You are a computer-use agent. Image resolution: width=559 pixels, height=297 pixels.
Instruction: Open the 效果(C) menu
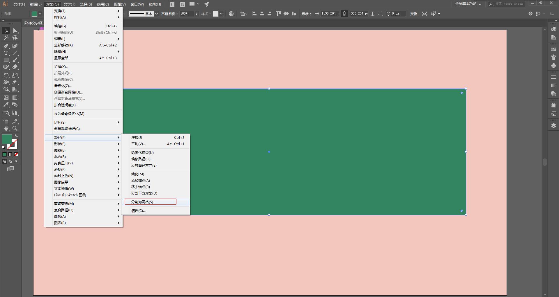(x=102, y=4)
